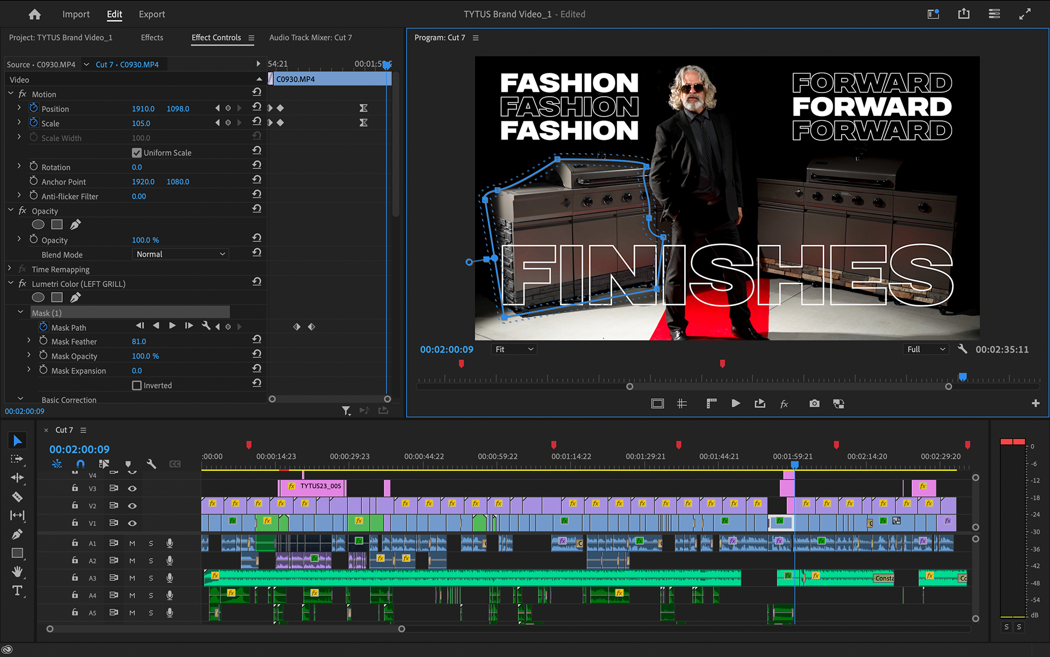Open the Fit zoom level dropdown
Image resolution: width=1050 pixels, height=657 pixels.
coord(514,349)
